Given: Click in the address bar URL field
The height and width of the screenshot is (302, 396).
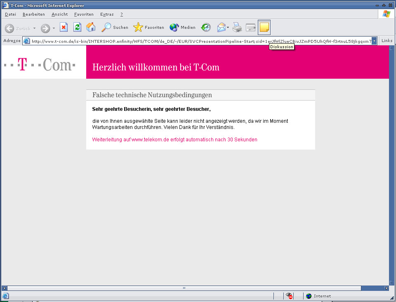Looking at the screenshot, I should (198, 41).
